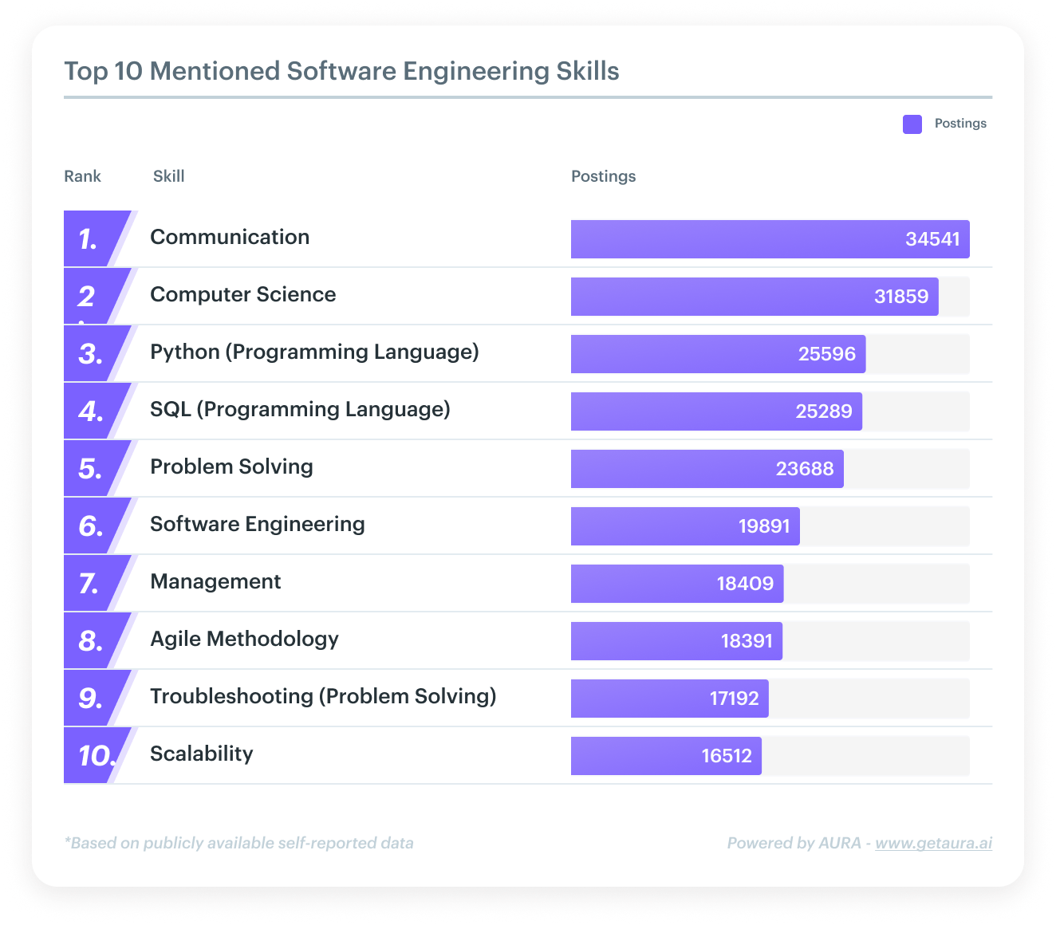This screenshot has height=925, width=1056.
Task: Click the Rank column header
Action: [x=82, y=176]
